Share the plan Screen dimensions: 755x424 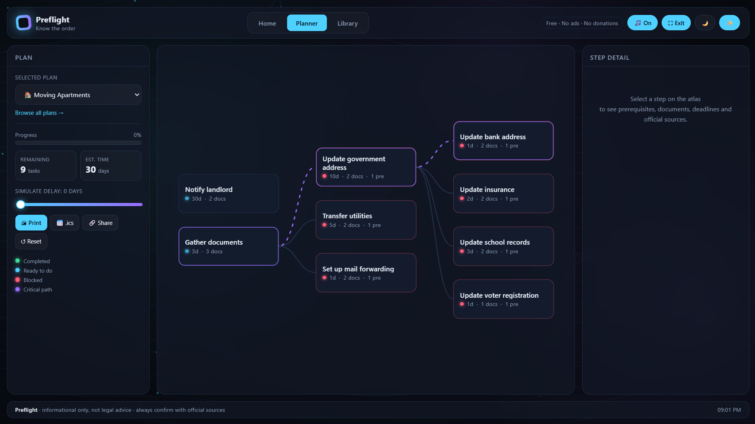(100, 223)
